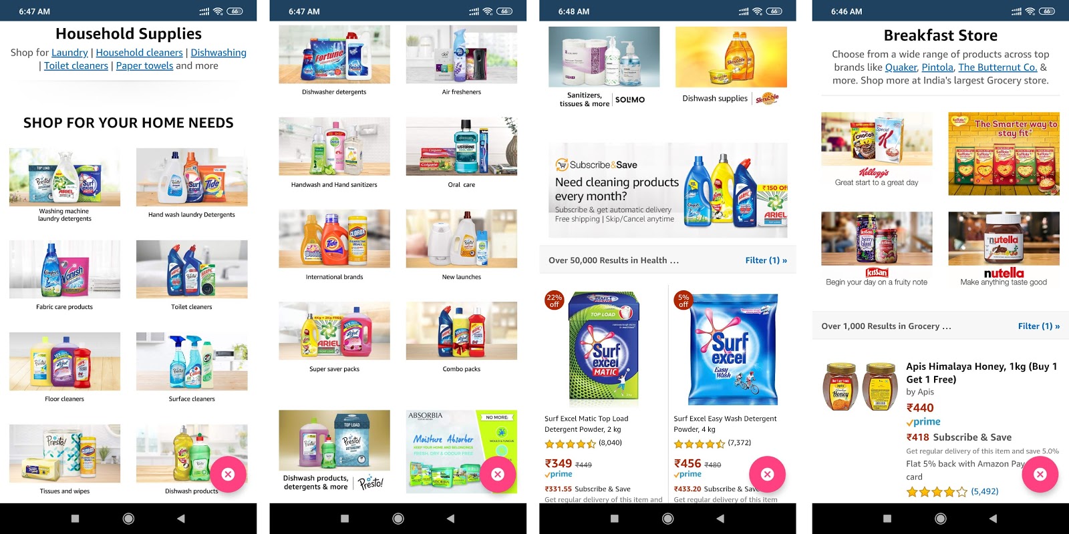Select the Super saver packs tile
Viewport: 1069px width, 534px height.
334,337
